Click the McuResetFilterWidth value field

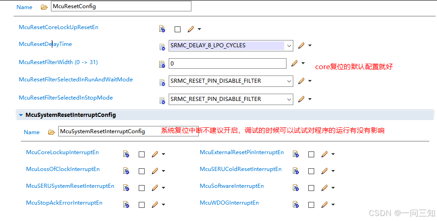pos(227,63)
